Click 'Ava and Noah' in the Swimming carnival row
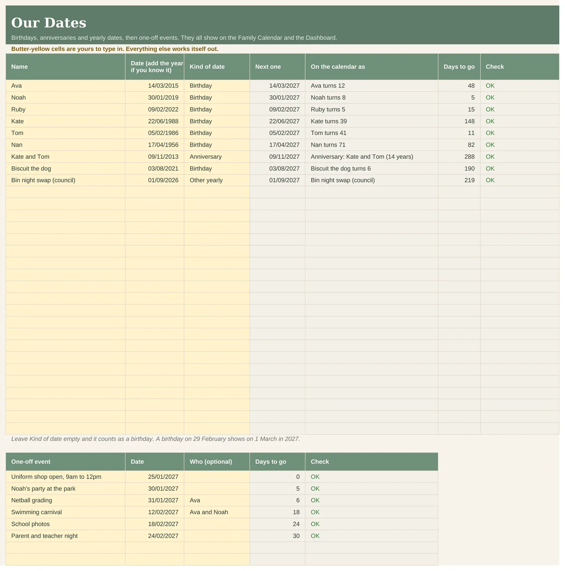The image size is (565, 571). pos(217,513)
